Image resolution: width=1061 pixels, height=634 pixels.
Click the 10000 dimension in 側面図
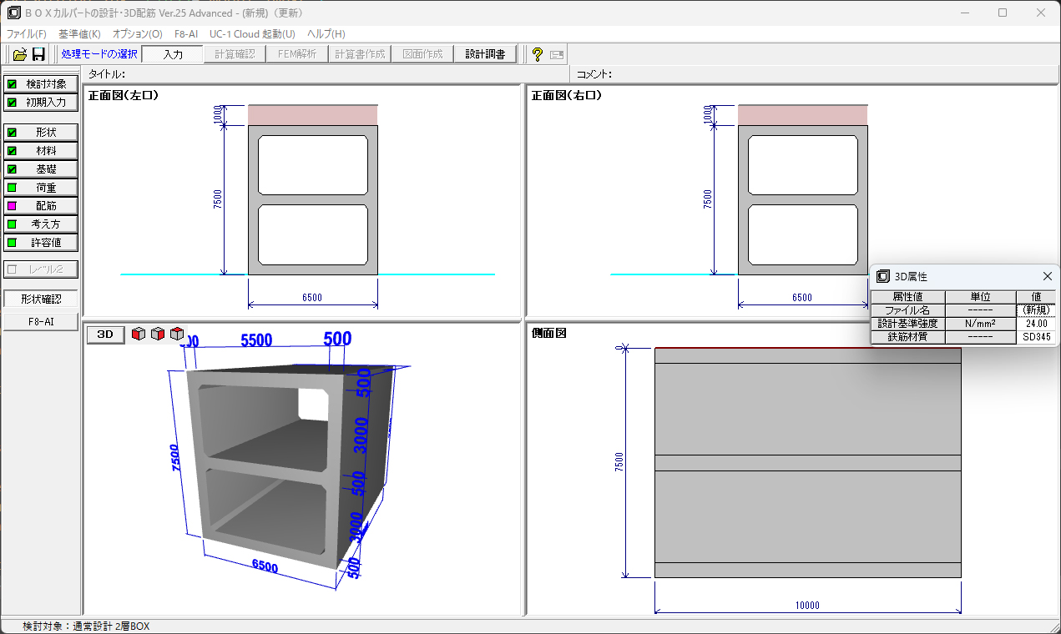[807, 606]
